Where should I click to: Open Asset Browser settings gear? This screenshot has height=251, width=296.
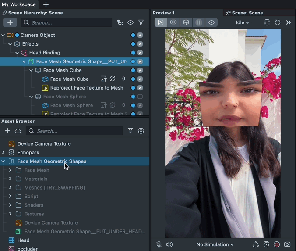[141, 131]
